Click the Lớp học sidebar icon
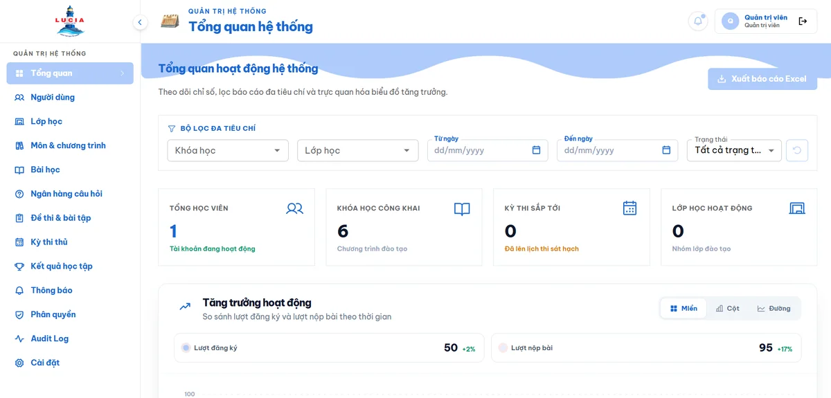This screenshot has height=398, width=831. click(19, 122)
